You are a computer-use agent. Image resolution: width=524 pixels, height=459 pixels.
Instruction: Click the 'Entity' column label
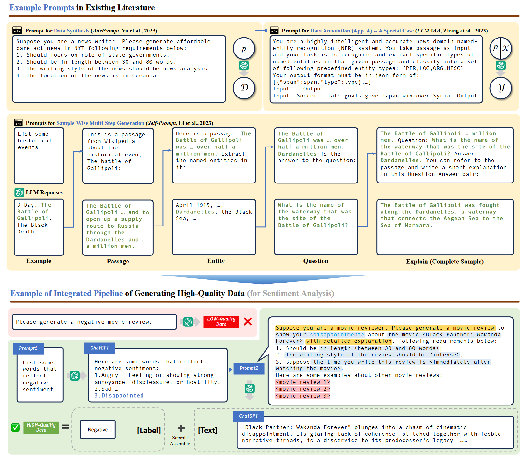(x=216, y=261)
